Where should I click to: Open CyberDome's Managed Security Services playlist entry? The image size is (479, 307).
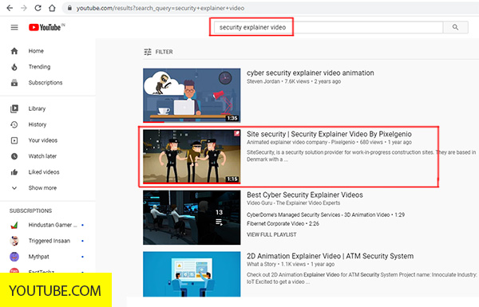tap(326, 215)
